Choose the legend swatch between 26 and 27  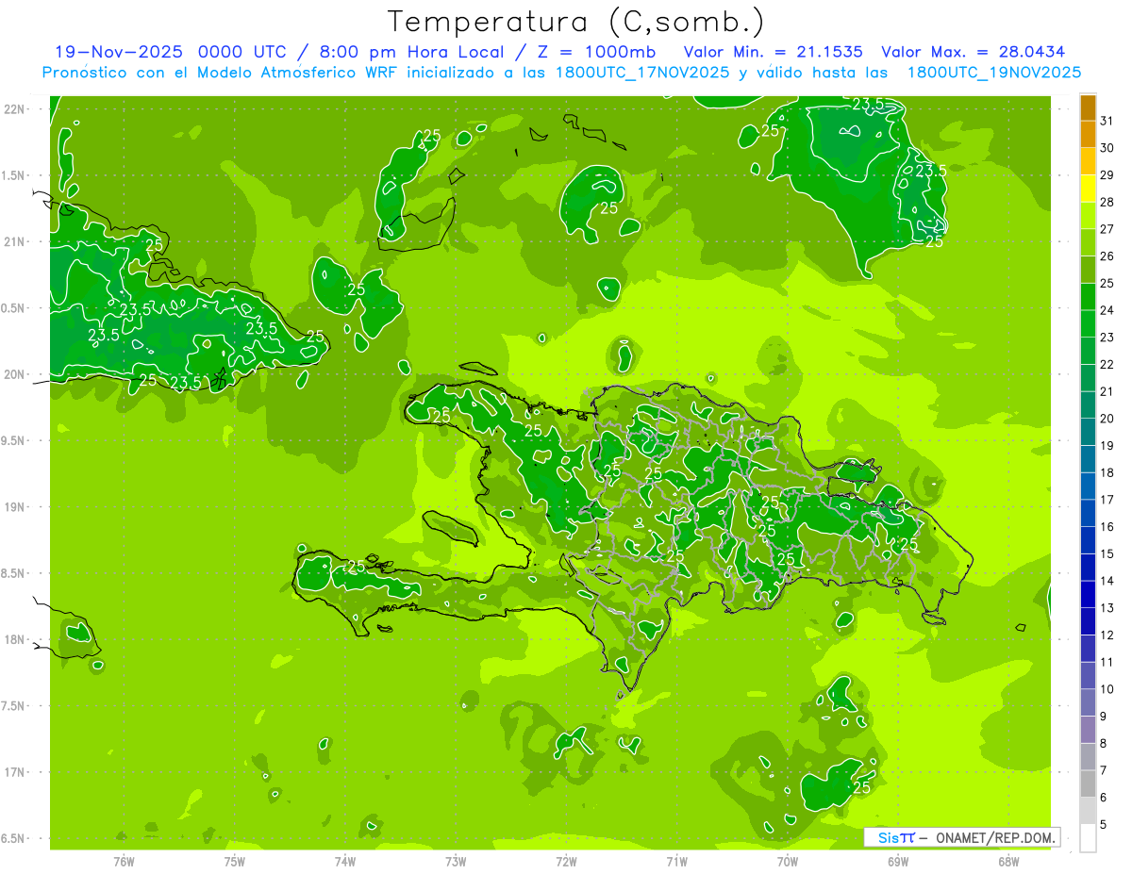click(1088, 242)
